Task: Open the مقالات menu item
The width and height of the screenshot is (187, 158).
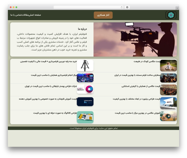Action: pyautogui.click(x=25, y=15)
